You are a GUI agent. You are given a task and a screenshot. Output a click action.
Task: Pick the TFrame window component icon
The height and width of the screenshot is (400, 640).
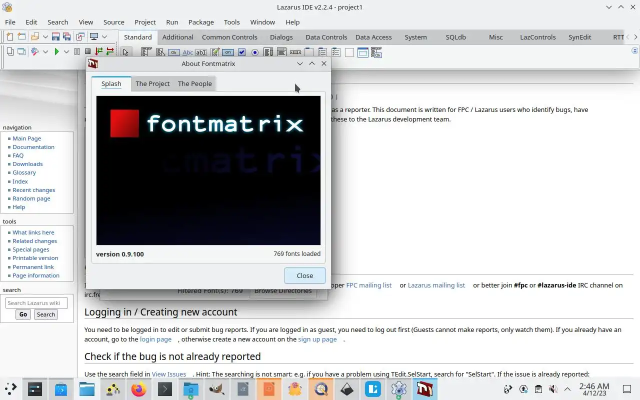click(x=363, y=52)
